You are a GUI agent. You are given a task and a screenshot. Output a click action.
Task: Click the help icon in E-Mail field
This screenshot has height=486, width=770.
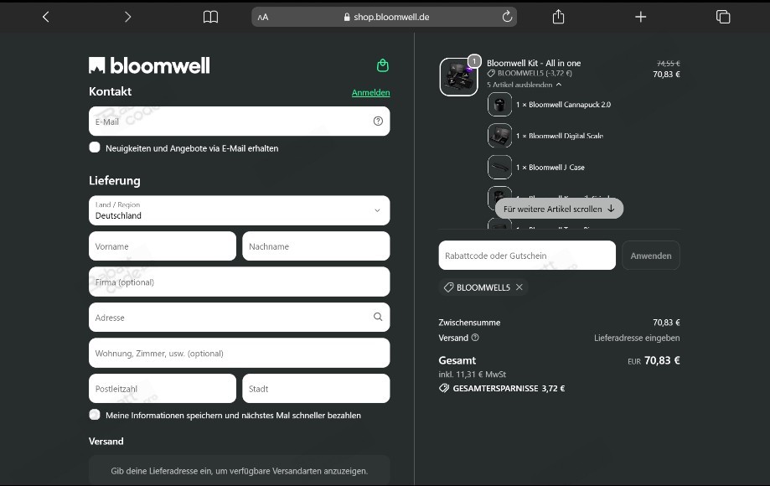coord(378,121)
